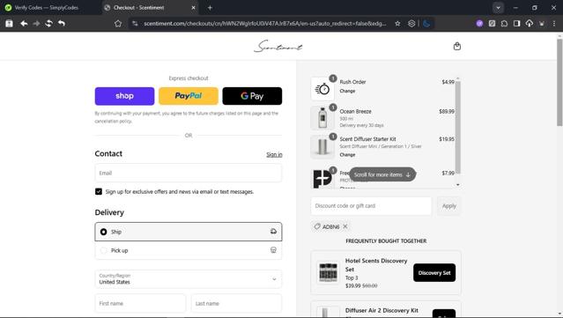Bookmark page with star icon
The image size is (563, 318).
click(397, 23)
